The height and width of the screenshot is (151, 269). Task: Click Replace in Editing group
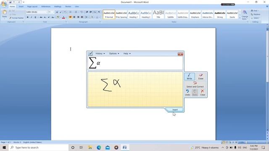(256, 14)
